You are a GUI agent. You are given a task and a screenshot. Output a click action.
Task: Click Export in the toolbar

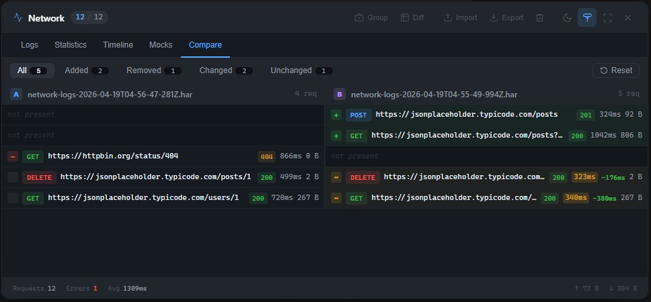(x=506, y=18)
